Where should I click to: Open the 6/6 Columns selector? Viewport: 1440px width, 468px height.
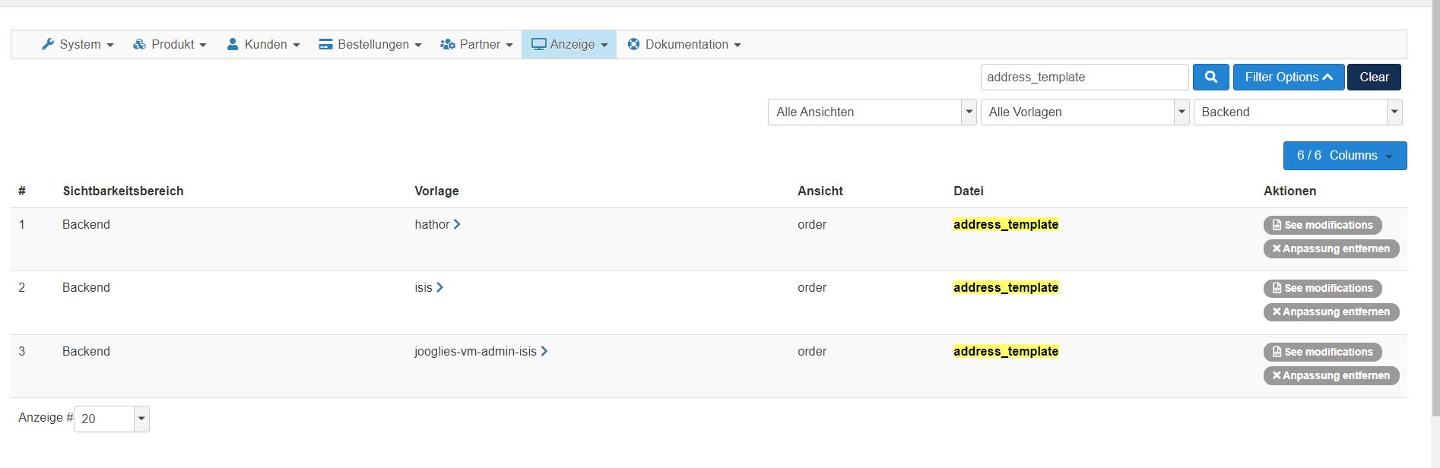pos(1344,156)
